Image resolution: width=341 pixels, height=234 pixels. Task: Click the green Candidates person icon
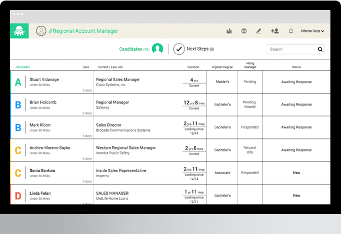158,49
